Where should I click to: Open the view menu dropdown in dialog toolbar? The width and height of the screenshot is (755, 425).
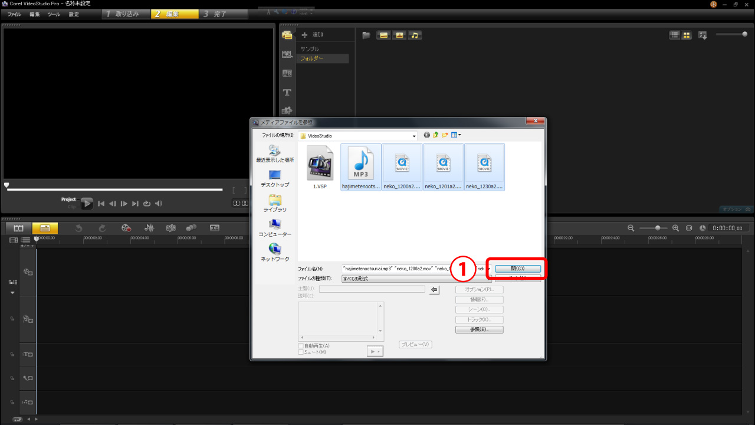(x=456, y=135)
